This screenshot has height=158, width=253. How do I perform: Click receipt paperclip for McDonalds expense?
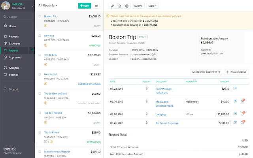[147, 101]
